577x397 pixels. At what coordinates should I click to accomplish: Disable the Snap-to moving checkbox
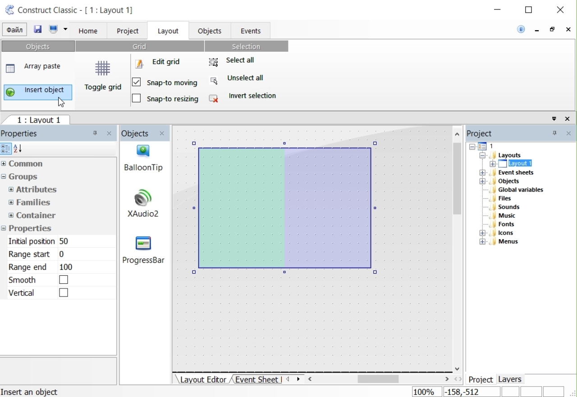pos(137,82)
